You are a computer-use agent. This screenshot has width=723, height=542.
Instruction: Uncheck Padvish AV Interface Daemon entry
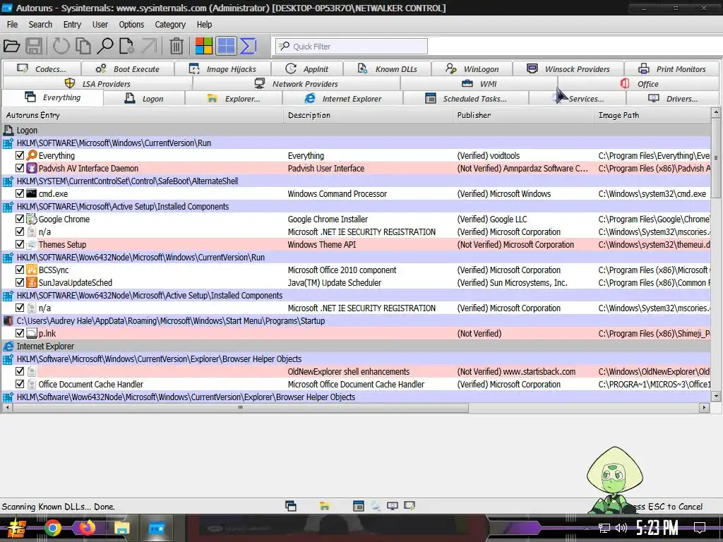20,168
